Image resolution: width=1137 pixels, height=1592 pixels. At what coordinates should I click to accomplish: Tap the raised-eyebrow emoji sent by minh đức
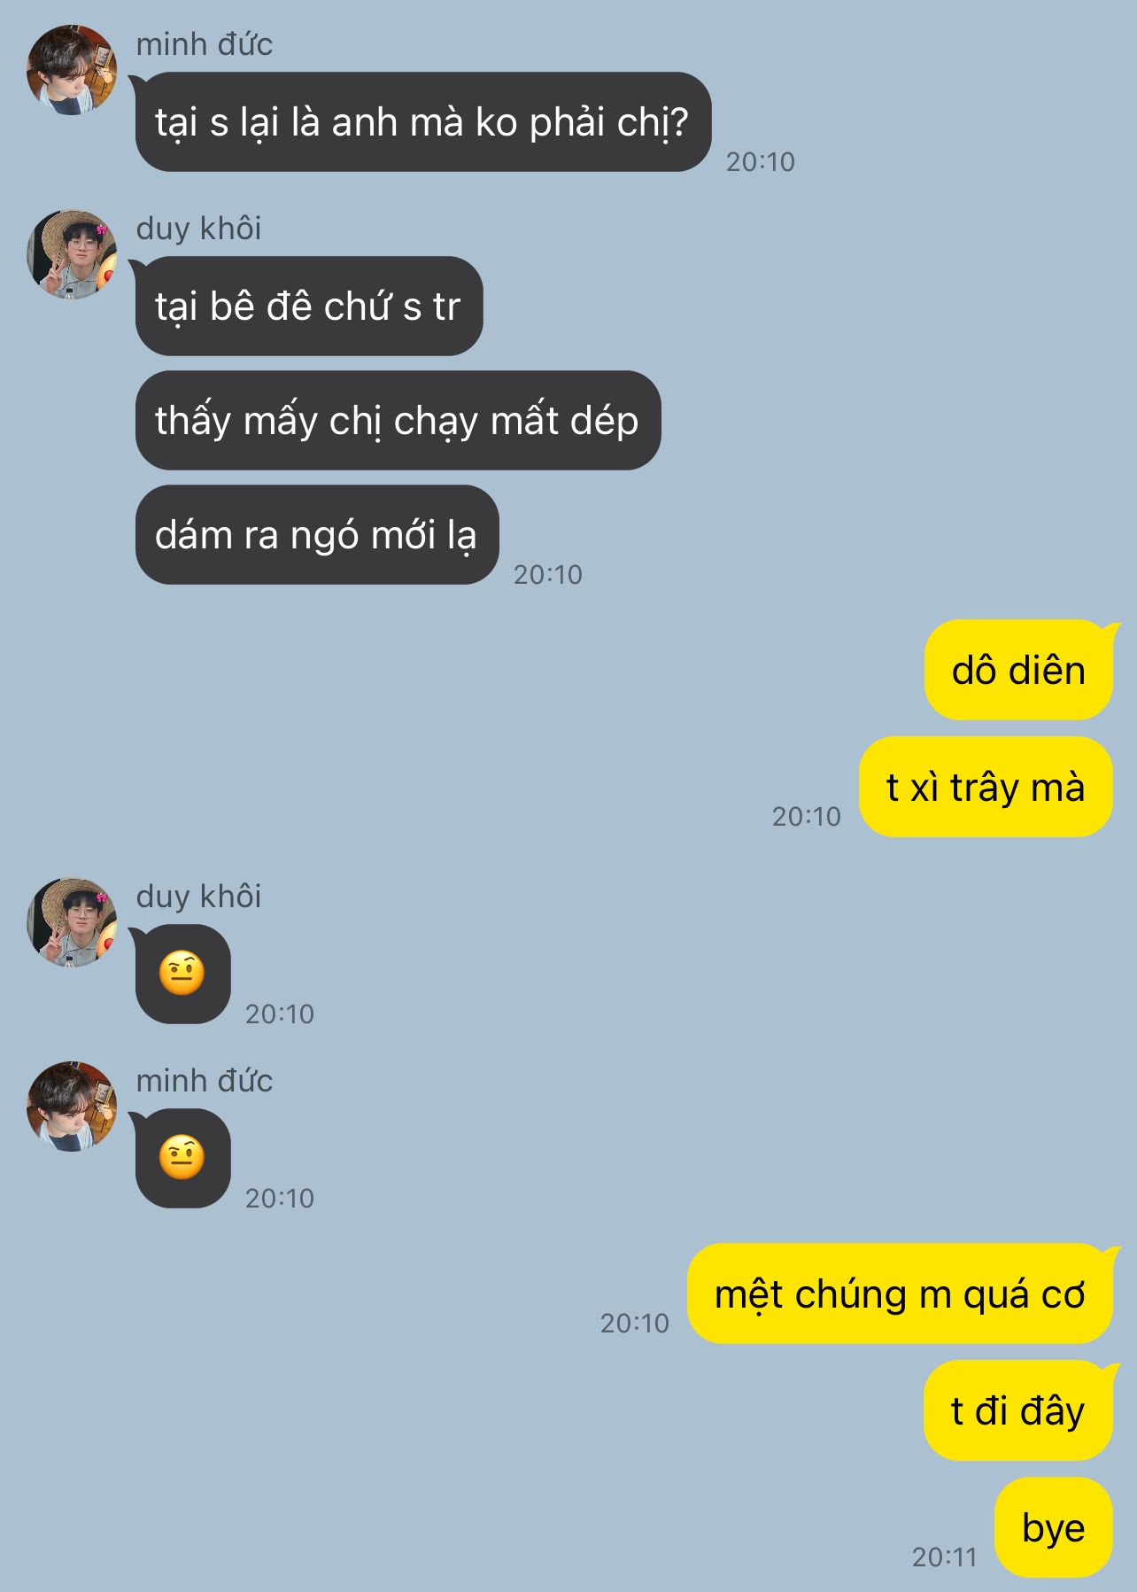click(182, 1158)
